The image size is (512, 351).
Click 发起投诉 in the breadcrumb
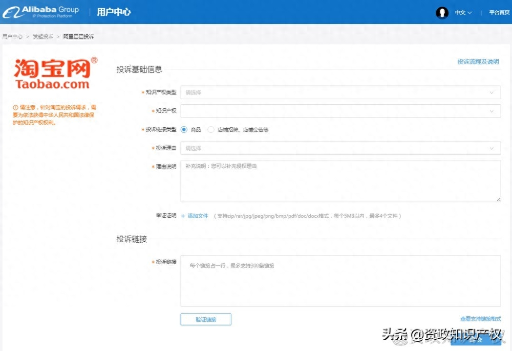(43, 36)
